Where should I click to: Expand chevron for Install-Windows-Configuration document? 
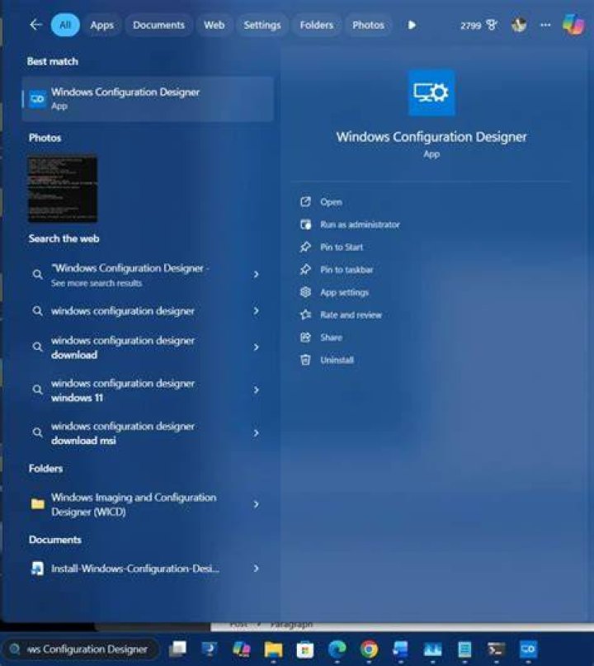[256, 569]
